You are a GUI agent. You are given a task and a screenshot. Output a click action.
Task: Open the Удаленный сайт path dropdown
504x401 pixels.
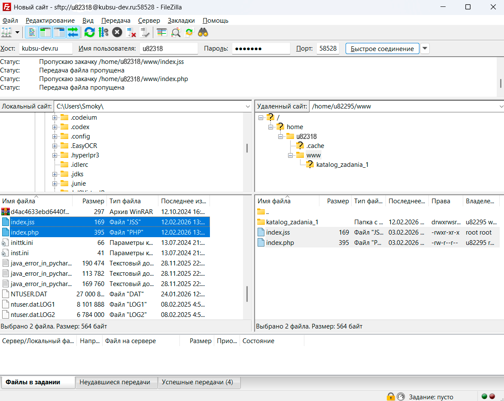[x=501, y=106]
